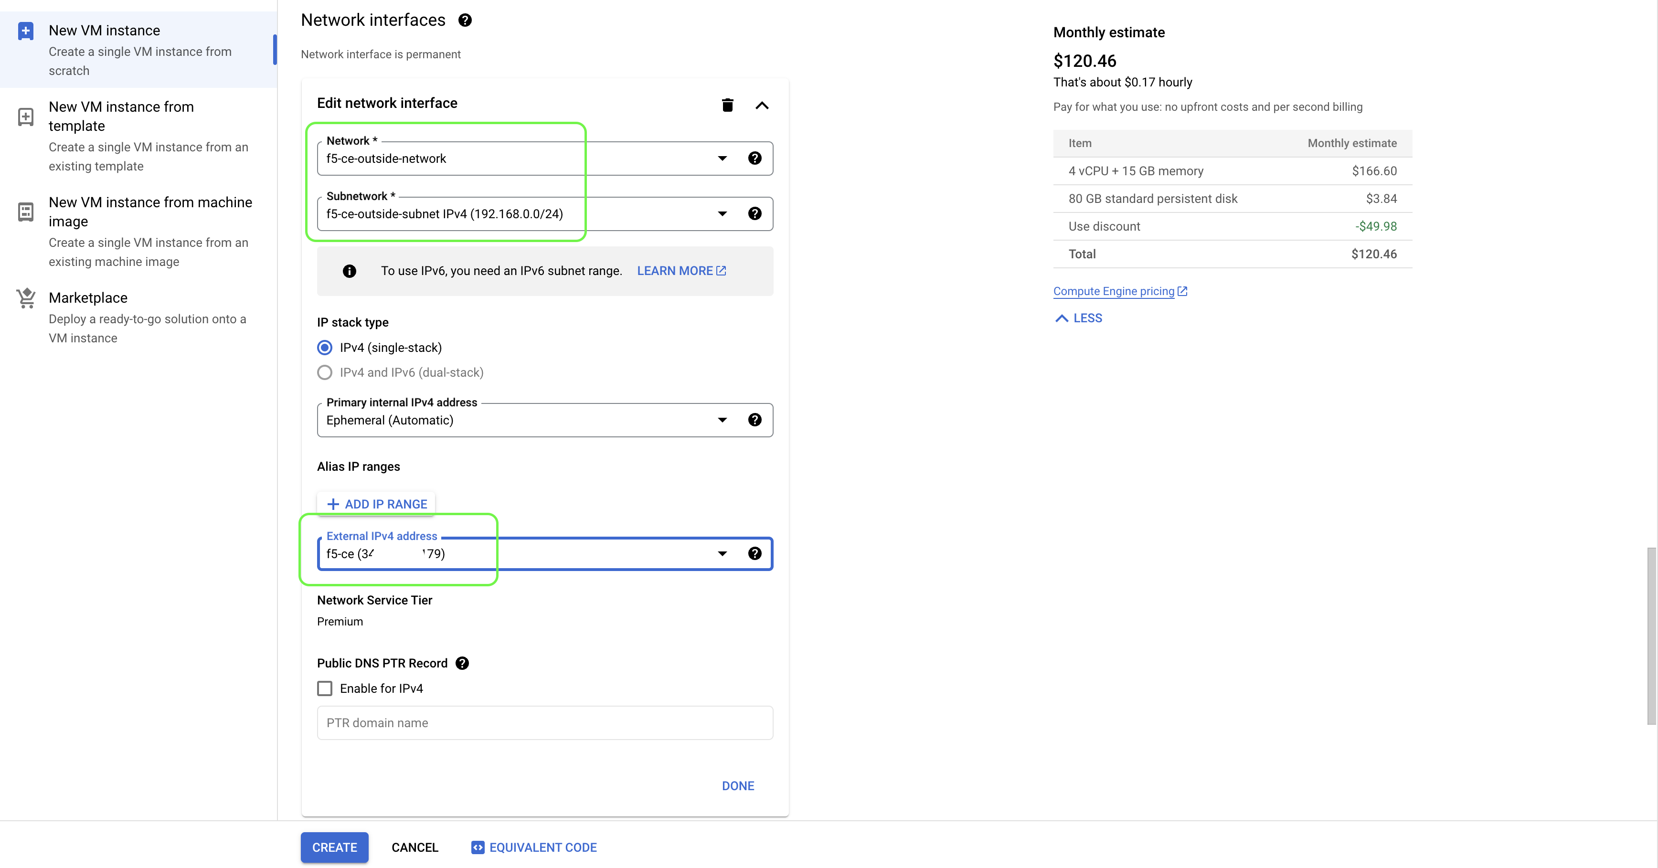Open the Network dropdown f5-ce-outside-network
The width and height of the screenshot is (1658, 868).
[521, 159]
